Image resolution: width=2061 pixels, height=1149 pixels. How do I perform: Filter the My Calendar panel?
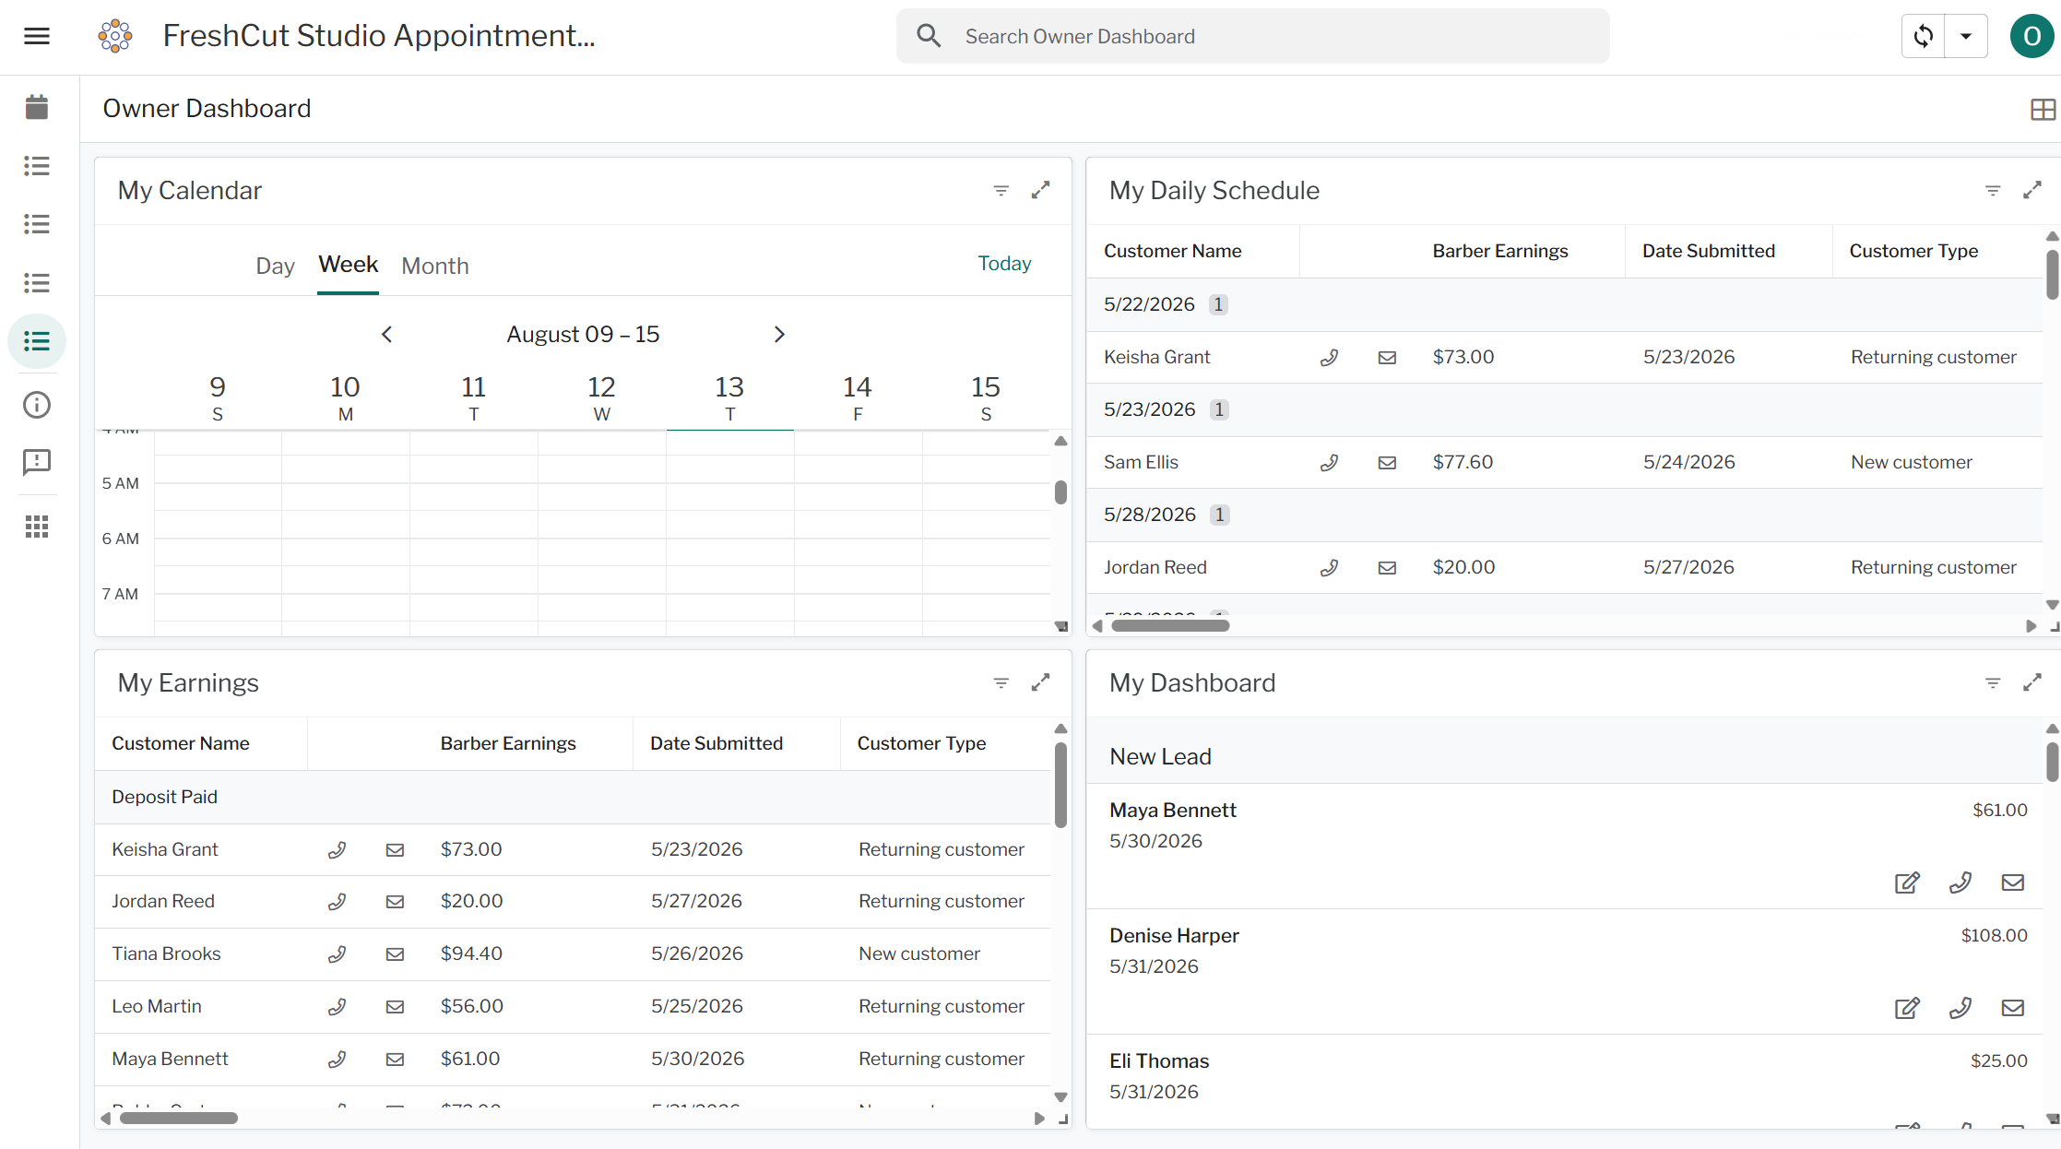pyautogui.click(x=1001, y=191)
